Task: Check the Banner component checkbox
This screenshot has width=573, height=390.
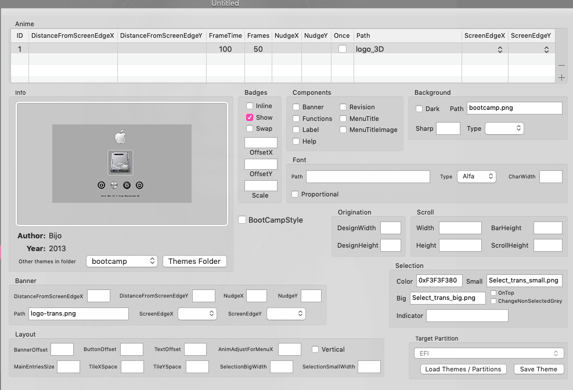Action: coord(296,107)
